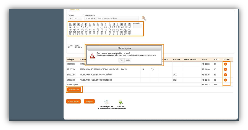Open Justificativas
Viewport: 248px width, 130px height.
point(73,101)
